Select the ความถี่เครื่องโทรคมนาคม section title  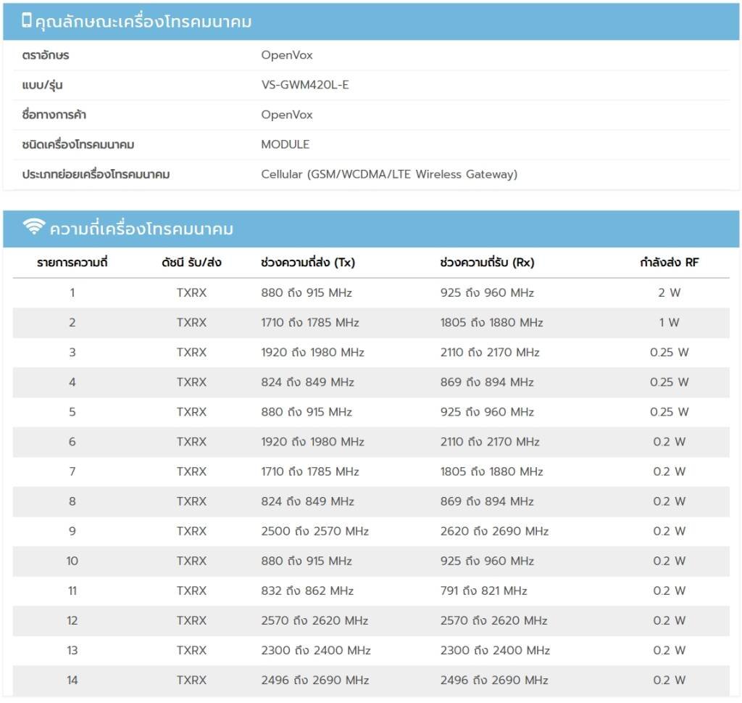(141, 229)
